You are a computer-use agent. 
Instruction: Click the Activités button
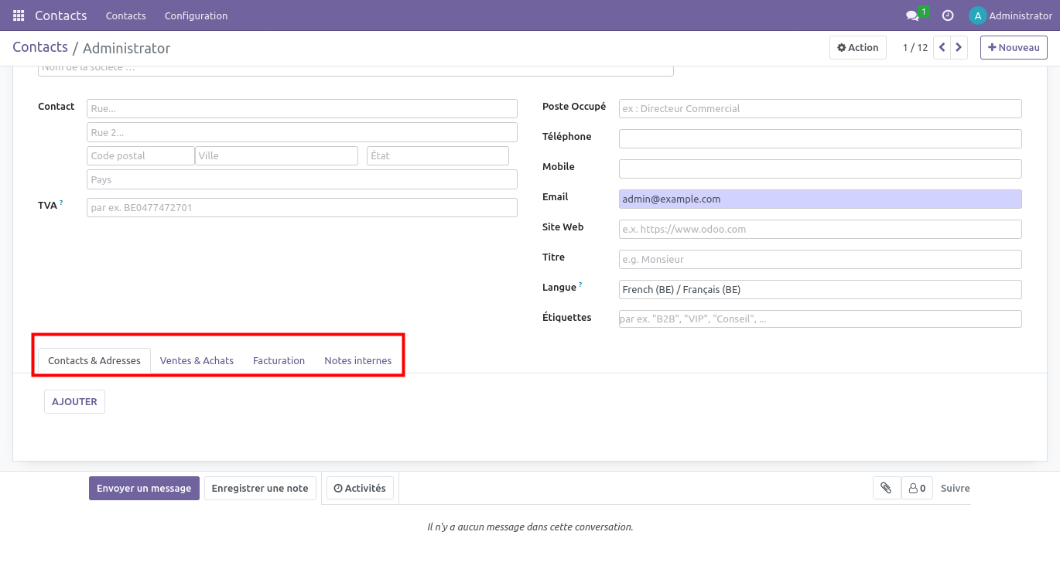click(x=361, y=489)
